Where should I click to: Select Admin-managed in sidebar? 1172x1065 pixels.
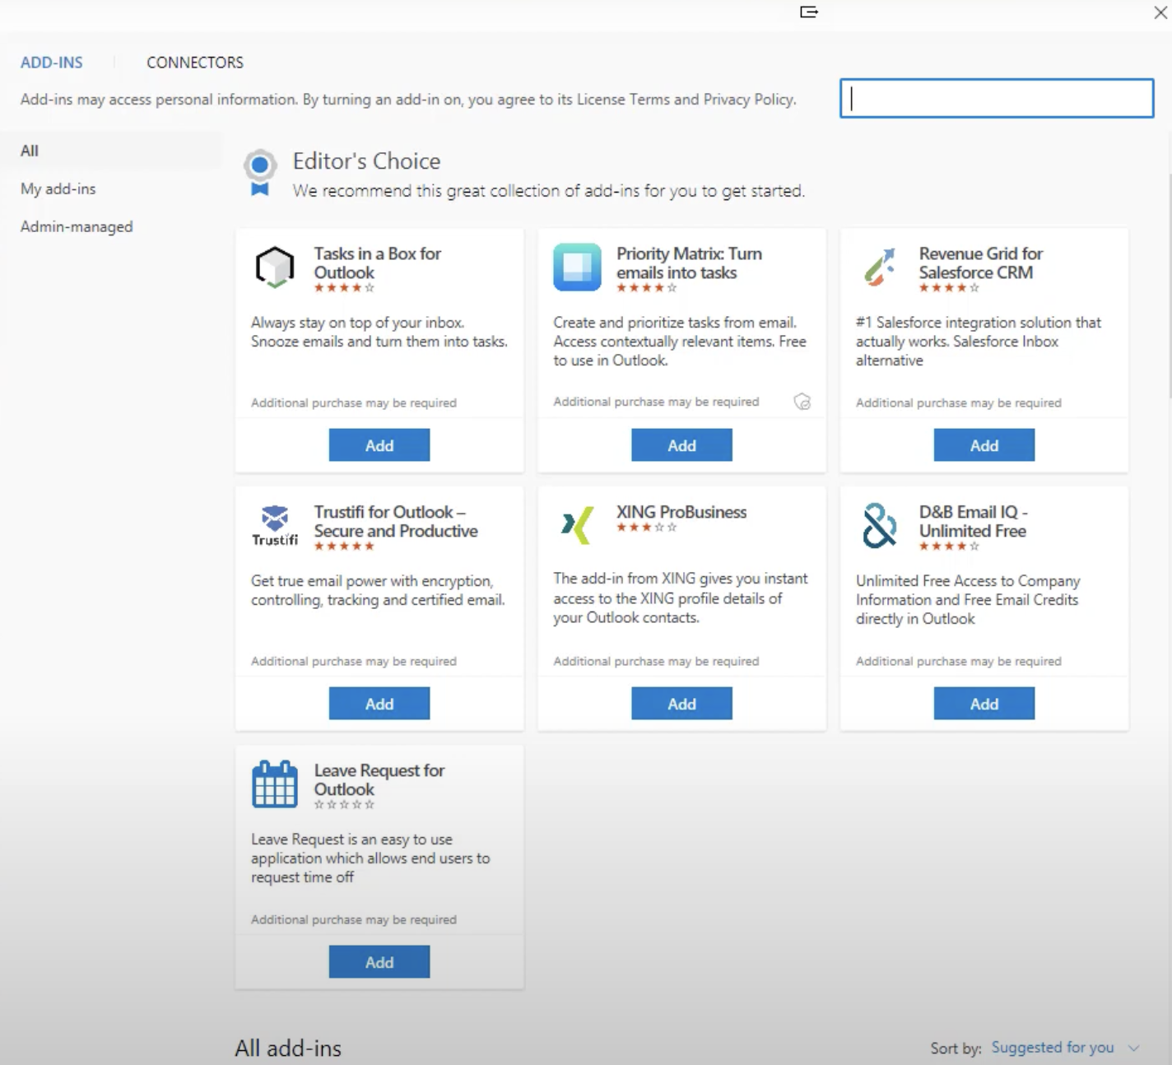(77, 226)
